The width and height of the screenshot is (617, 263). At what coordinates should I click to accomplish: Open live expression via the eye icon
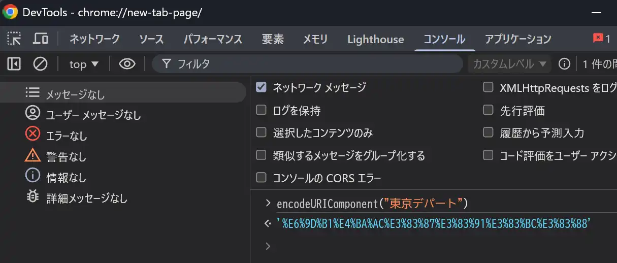click(127, 63)
